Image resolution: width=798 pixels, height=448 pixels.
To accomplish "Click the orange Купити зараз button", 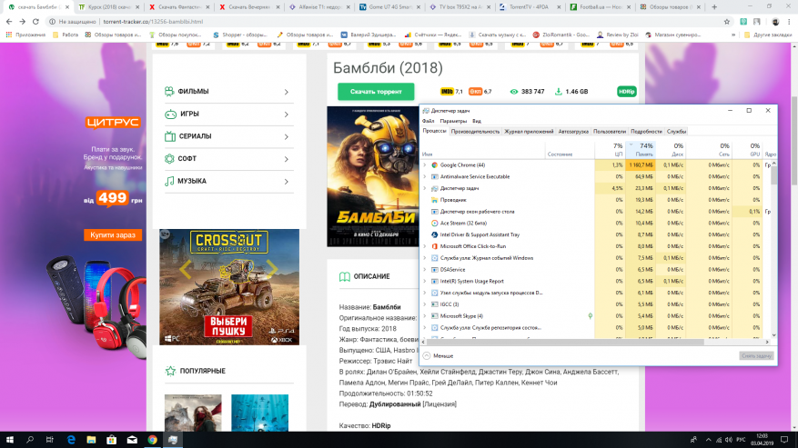I will (x=113, y=235).
